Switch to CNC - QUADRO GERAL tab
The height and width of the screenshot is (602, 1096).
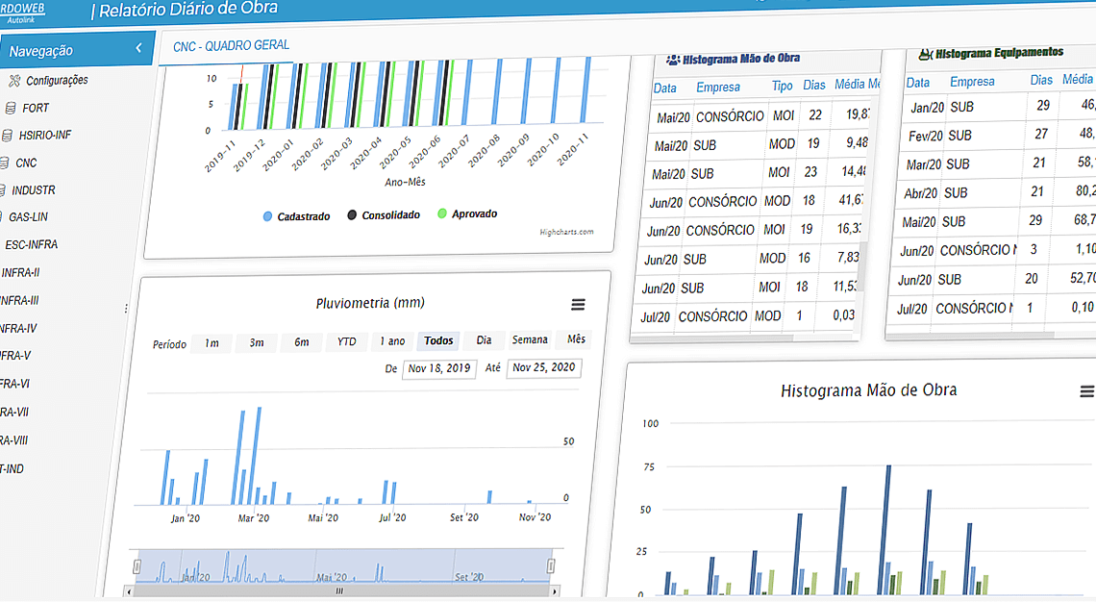tap(231, 45)
